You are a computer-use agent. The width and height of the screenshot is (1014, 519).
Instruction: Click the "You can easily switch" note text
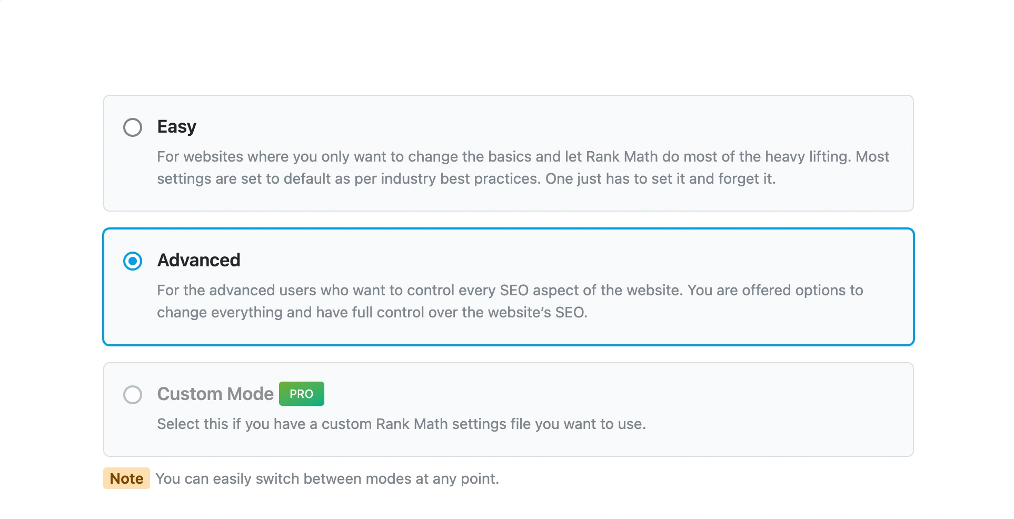click(x=327, y=479)
